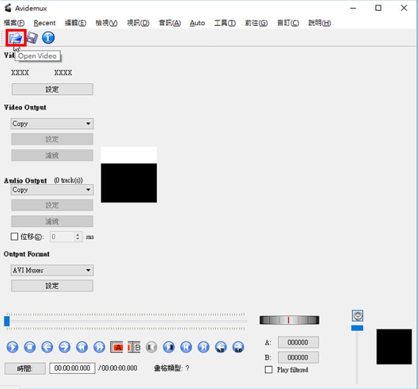Open the 自訂(C) menu
The height and width of the screenshot is (389, 418).
[288, 23]
